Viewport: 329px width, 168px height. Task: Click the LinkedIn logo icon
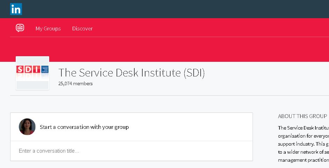pos(16,9)
